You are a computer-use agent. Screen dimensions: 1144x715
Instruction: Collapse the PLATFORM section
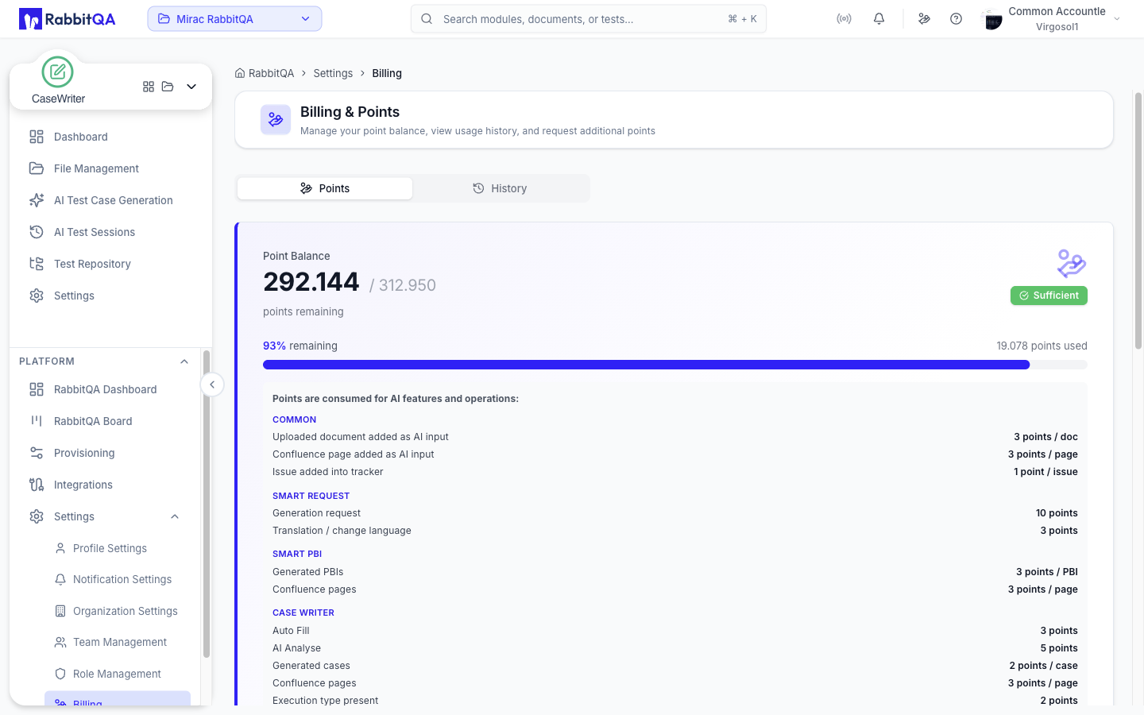[x=184, y=361]
